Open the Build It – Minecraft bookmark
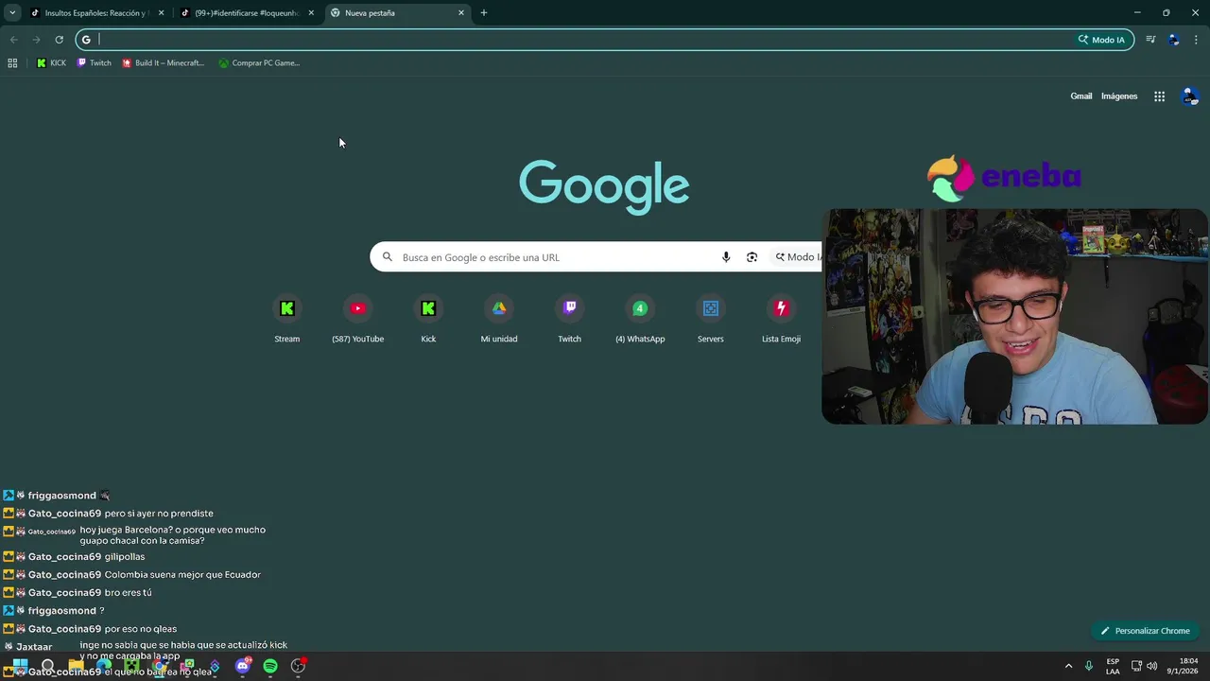The image size is (1210, 681). point(163,63)
